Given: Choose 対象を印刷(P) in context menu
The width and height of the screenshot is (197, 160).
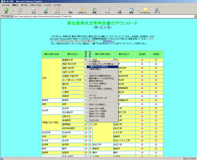Looking at the screenshot, I should click(x=102, y=69).
